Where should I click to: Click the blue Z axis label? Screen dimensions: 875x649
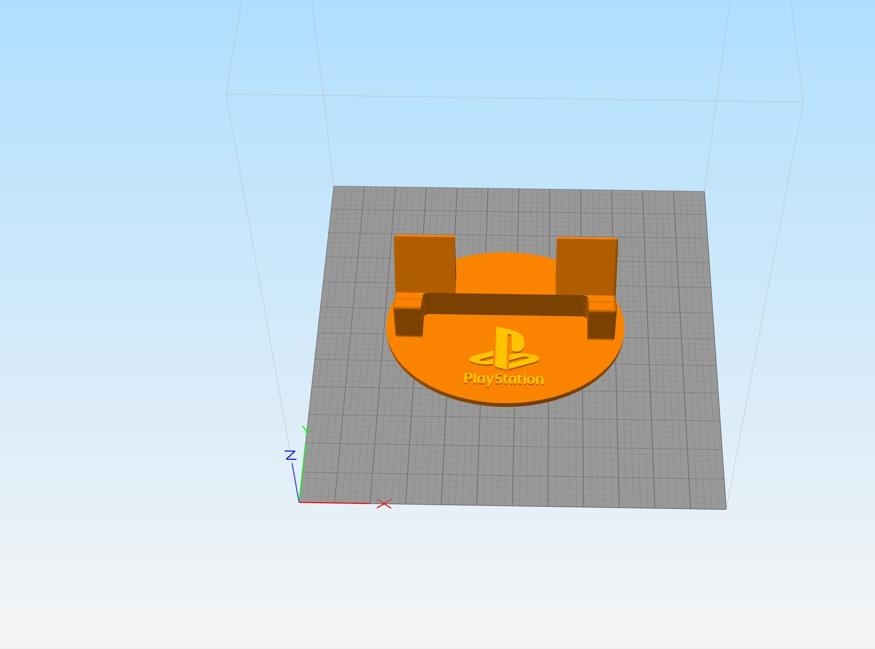click(x=290, y=455)
